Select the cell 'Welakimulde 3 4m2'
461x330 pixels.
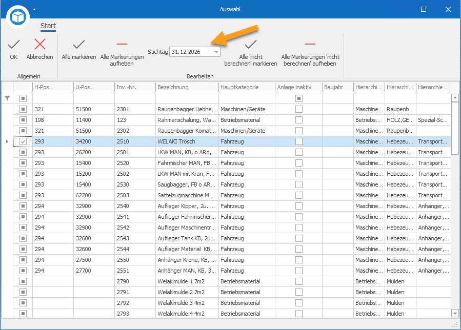click(187, 303)
